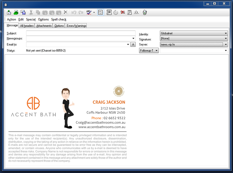Click the red crossed-out icon
Screen dimensions: 233x173
(123, 12)
